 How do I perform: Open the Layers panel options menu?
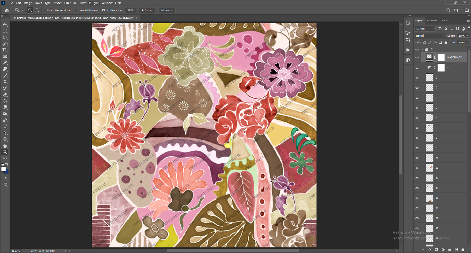coord(468,20)
